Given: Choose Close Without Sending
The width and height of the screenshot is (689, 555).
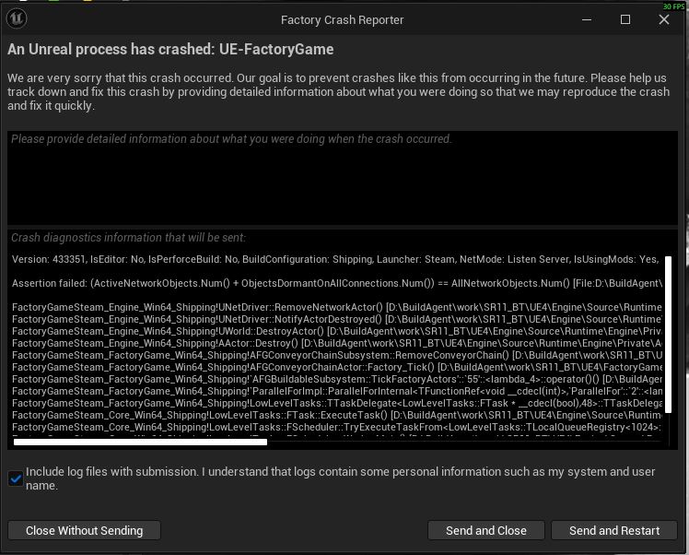Looking at the screenshot, I should (85, 530).
